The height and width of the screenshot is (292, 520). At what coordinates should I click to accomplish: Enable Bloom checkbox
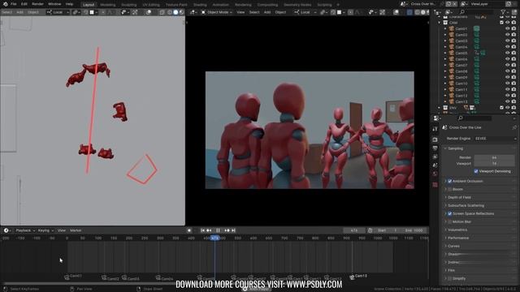[x=449, y=189]
